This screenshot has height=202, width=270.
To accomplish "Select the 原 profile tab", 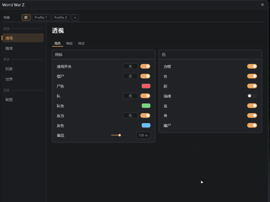I will coord(26,18).
